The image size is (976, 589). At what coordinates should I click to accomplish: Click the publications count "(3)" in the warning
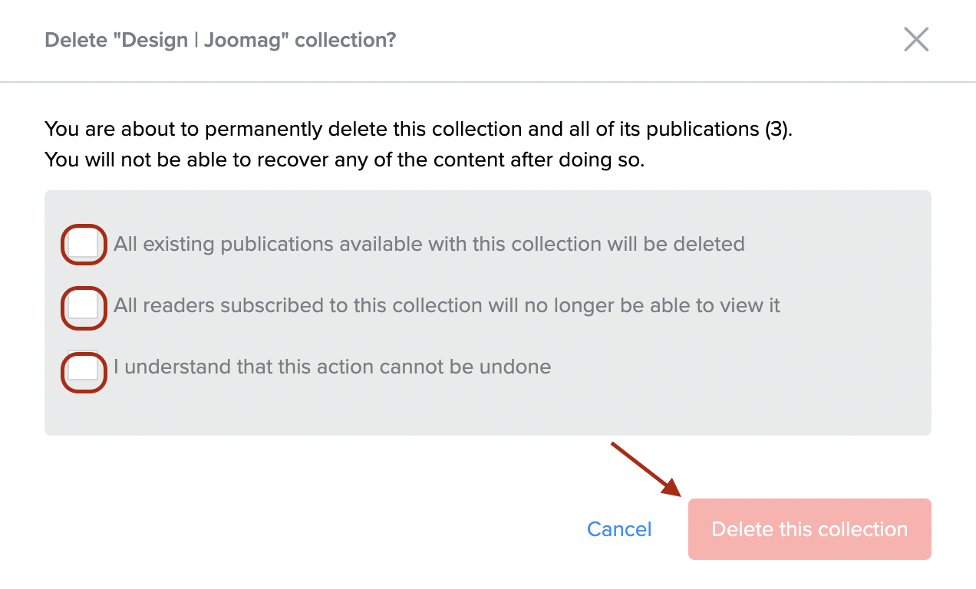point(777,129)
